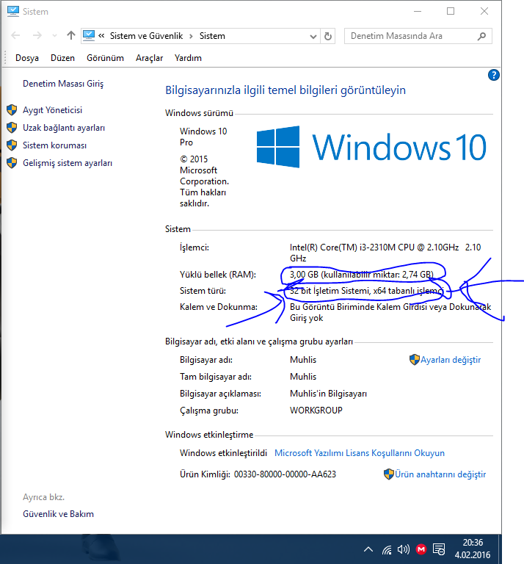Open Aygıt Yöneticisi link
The width and height of the screenshot is (524, 564).
tap(52, 110)
